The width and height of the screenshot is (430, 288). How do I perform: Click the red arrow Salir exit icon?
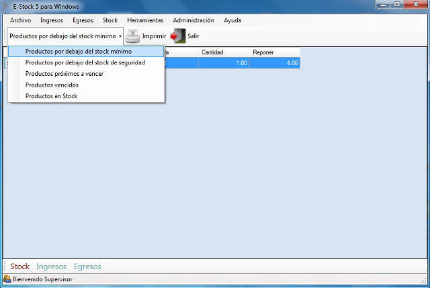pyautogui.click(x=178, y=36)
